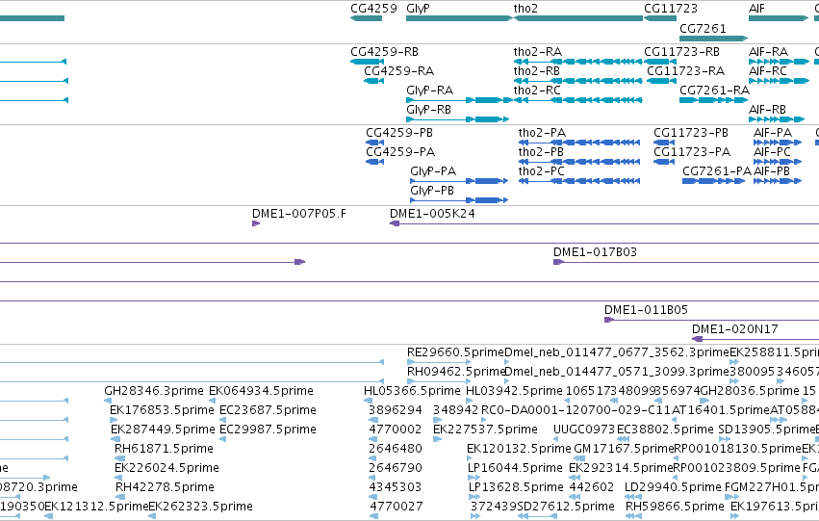Select BAC clone DME1-011B05
Screen dimensions: 819x521
711,320
